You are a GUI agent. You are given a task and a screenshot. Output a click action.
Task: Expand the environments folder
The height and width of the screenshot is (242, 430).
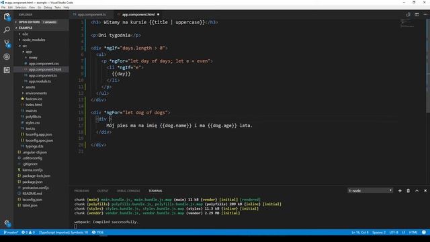[36, 93]
